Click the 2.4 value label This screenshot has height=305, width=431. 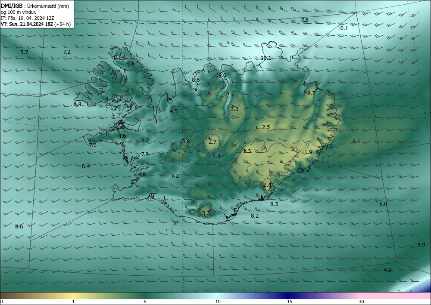click(267, 185)
